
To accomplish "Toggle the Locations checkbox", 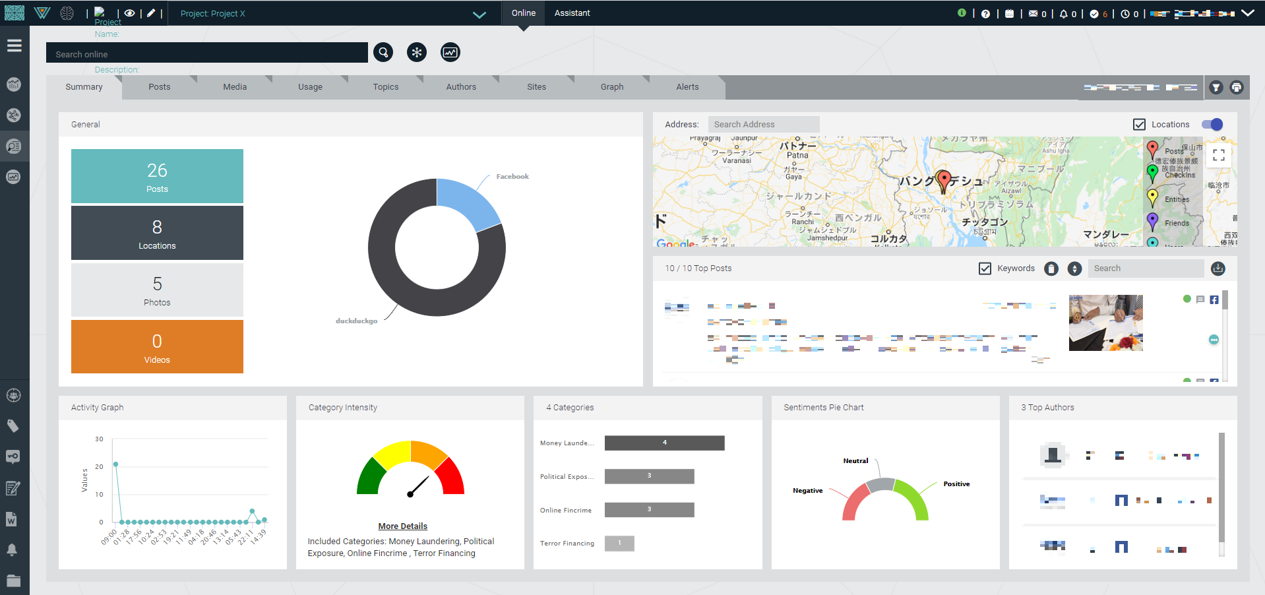I will (x=1139, y=125).
